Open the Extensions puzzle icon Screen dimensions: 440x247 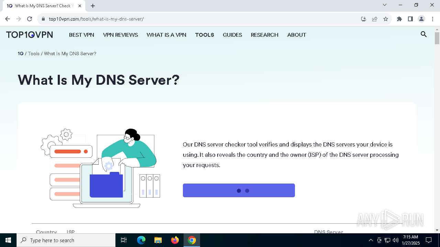tap(399, 19)
